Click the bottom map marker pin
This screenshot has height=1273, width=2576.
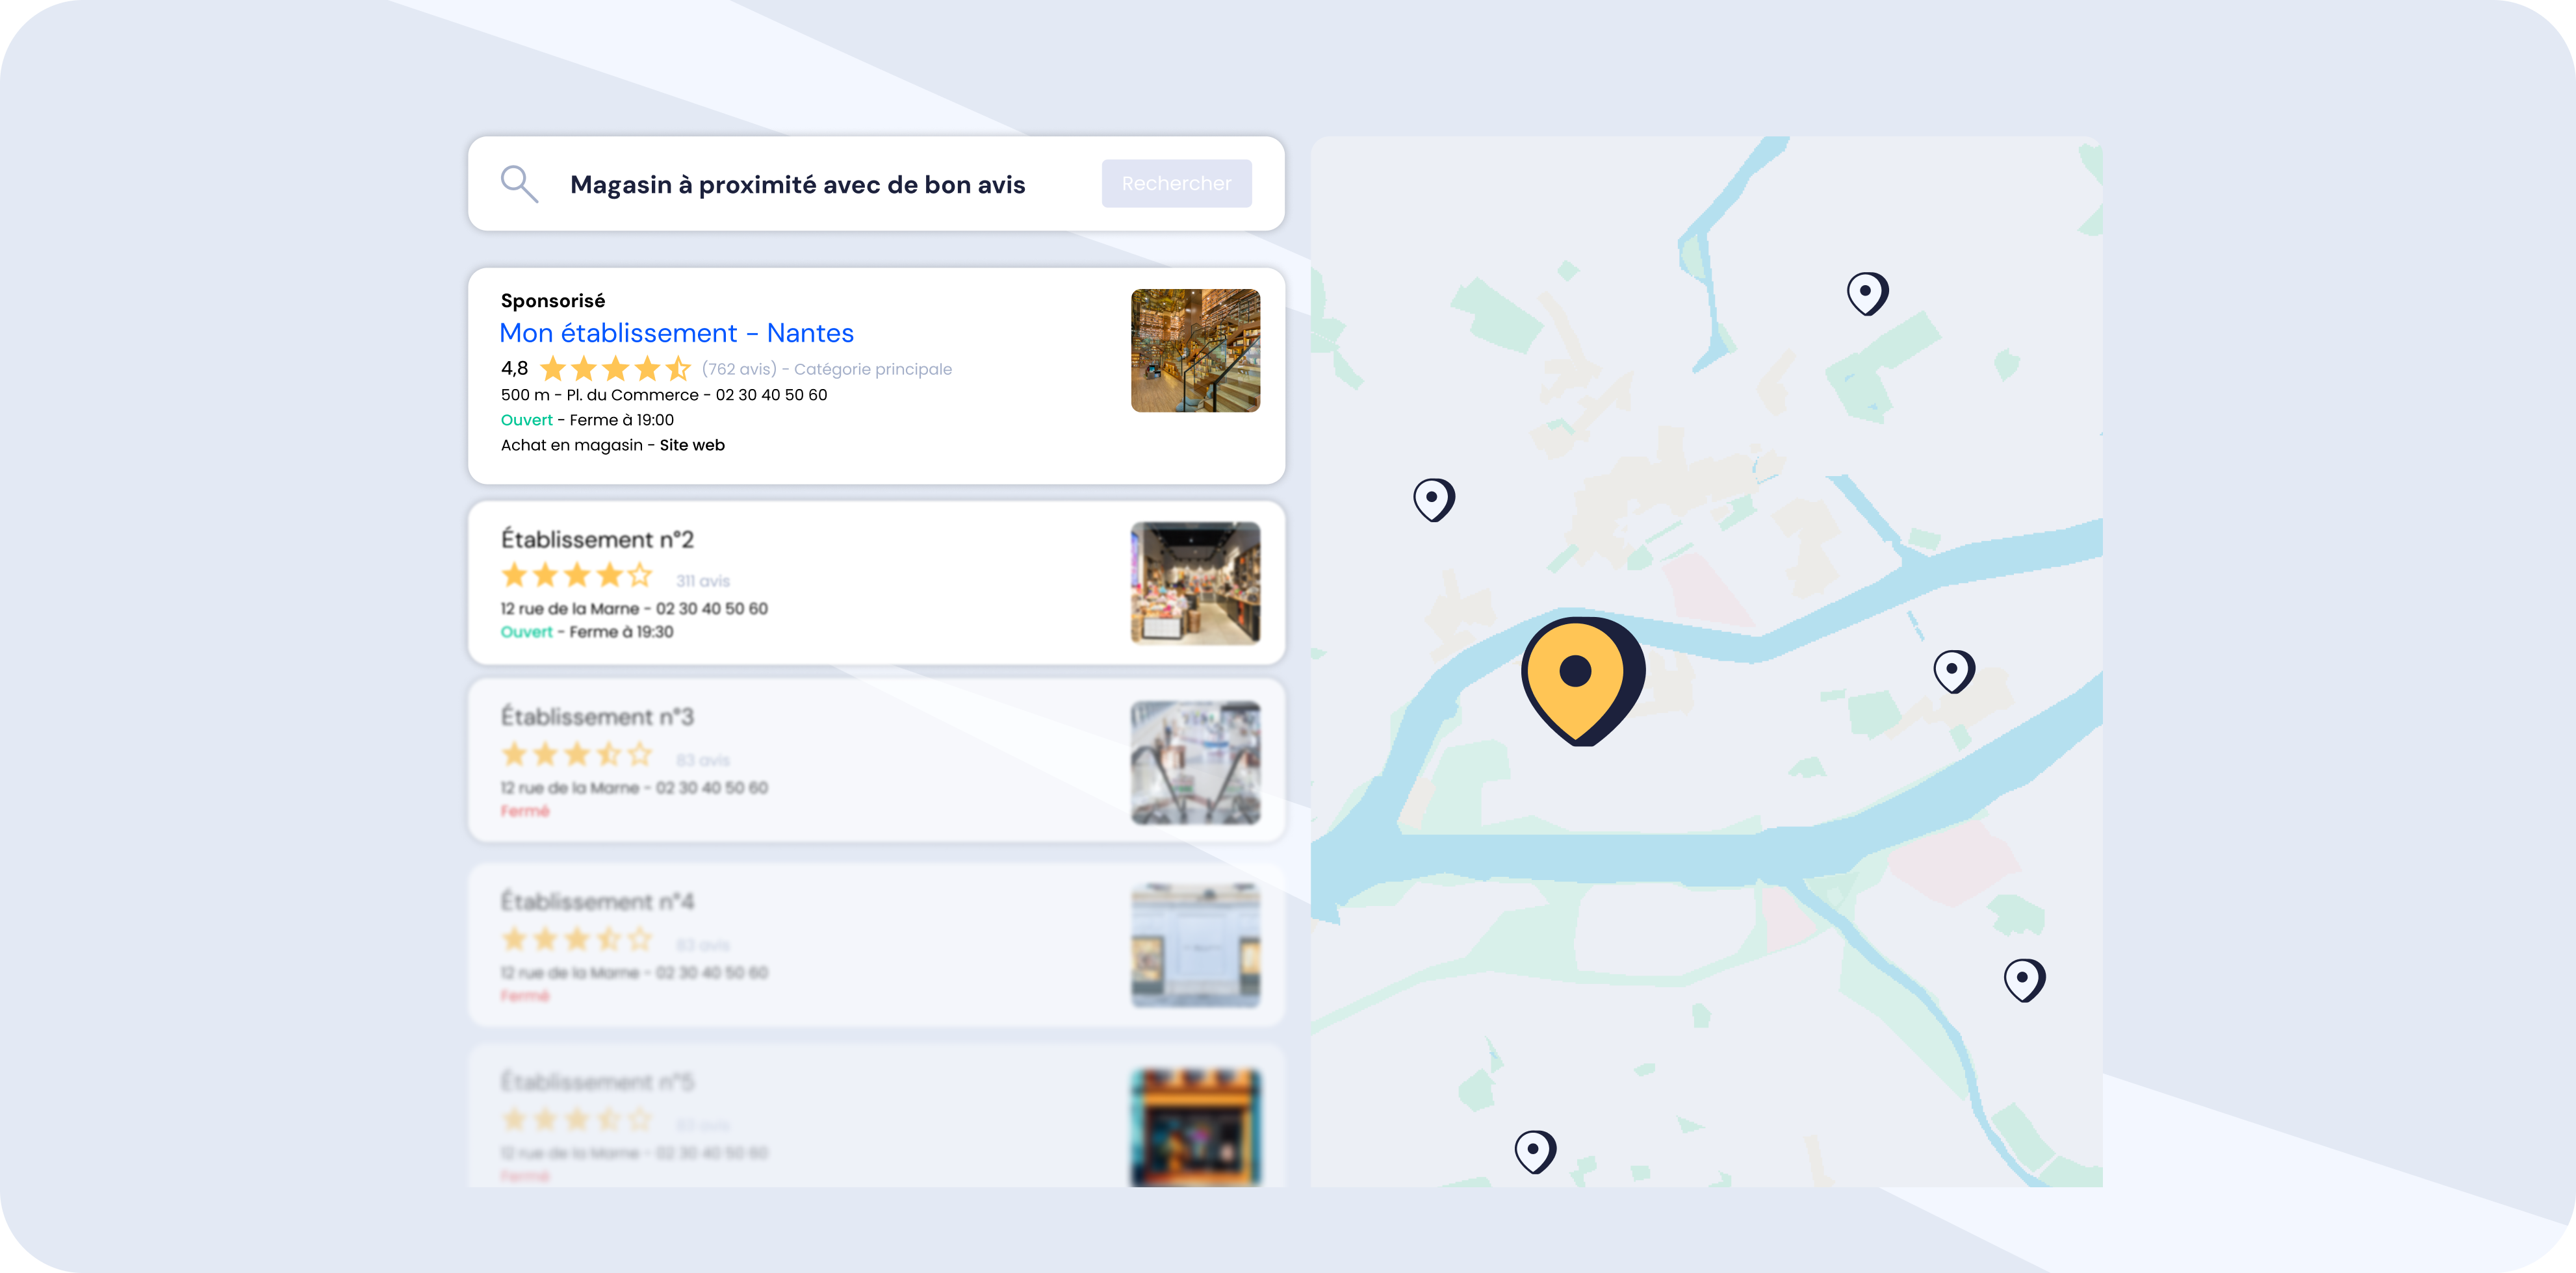pos(1534,1151)
